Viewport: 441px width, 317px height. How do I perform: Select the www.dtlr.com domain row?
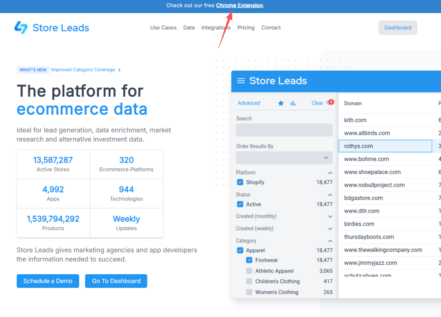(390, 211)
